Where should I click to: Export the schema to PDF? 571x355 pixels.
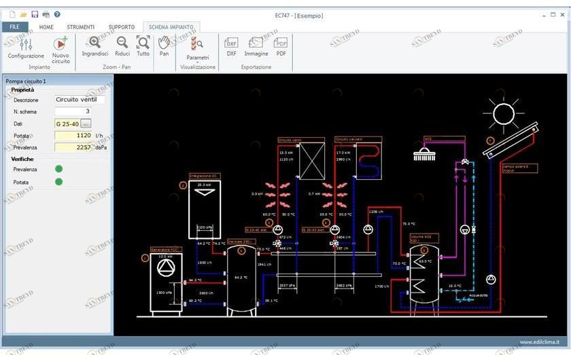pyautogui.click(x=281, y=46)
